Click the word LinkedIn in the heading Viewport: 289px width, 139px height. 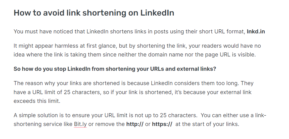[157, 13]
